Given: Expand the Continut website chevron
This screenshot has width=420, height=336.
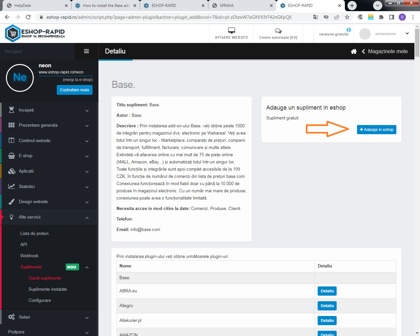Looking at the screenshot, I should pos(87,141).
